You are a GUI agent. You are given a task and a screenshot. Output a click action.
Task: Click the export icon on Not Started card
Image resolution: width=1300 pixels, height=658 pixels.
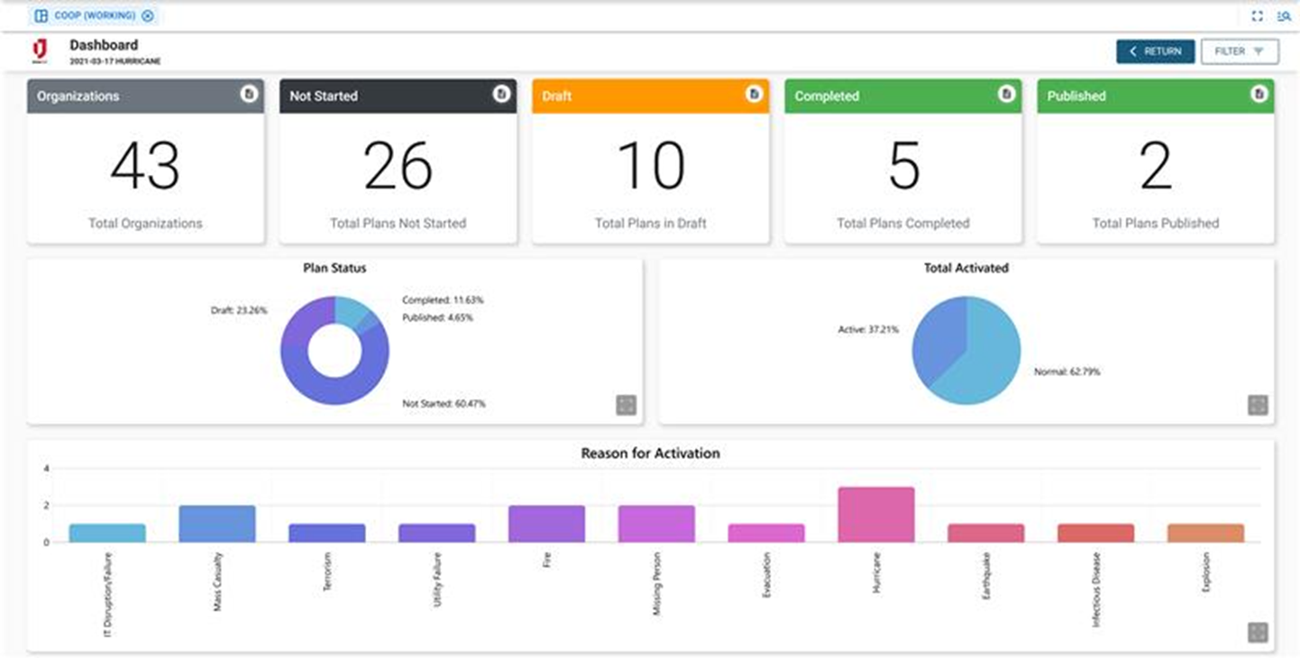pyautogui.click(x=502, y=95)
